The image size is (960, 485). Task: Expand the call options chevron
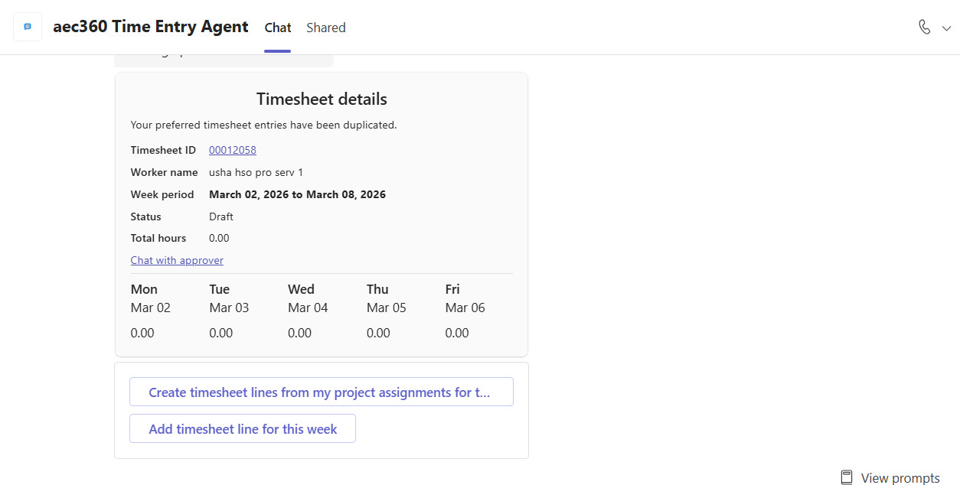(946, 28)
